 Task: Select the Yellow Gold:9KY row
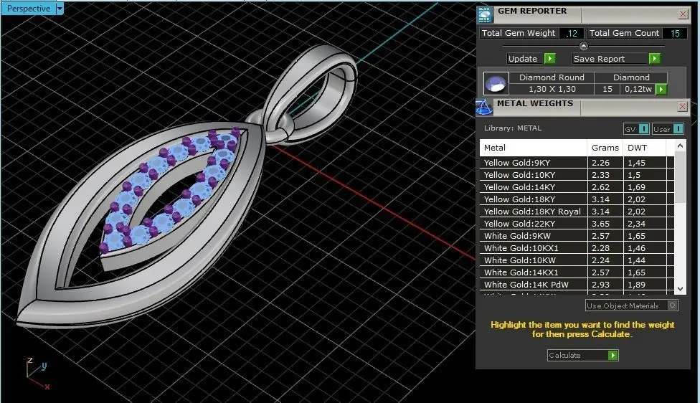coord(577,163)
